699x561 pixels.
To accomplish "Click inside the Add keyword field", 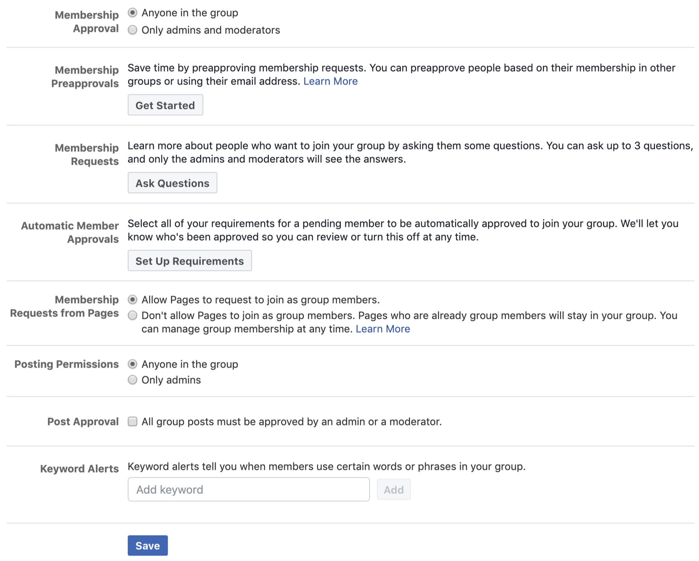I will pos(249,489).
